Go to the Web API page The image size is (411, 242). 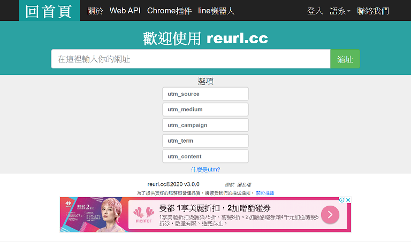pyautogui.click(x=125, y=11)
